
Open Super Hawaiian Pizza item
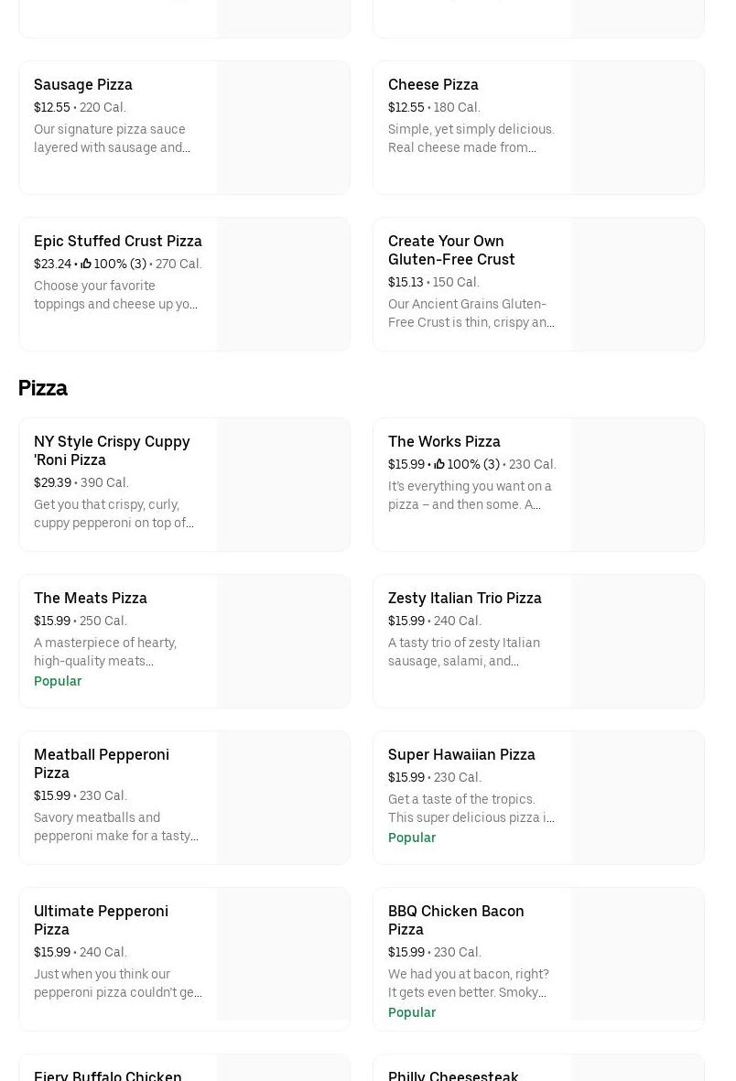[461, 755]
